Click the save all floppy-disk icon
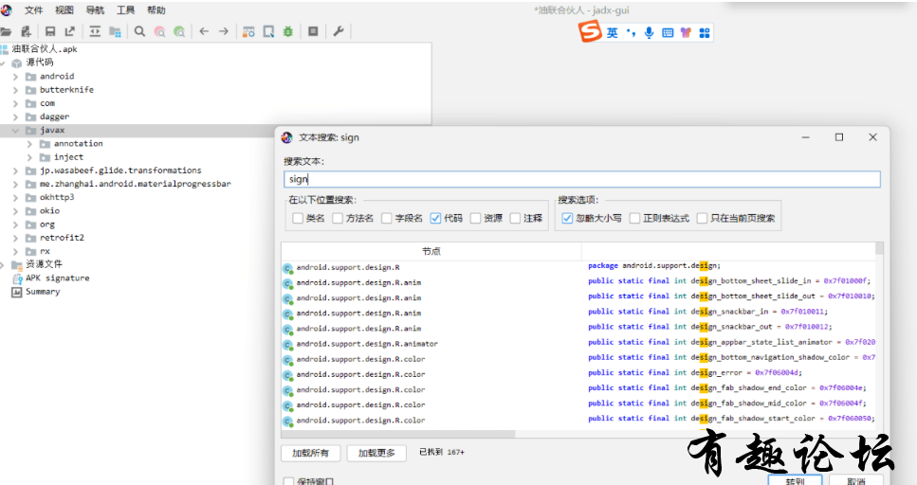 [50, 31]
